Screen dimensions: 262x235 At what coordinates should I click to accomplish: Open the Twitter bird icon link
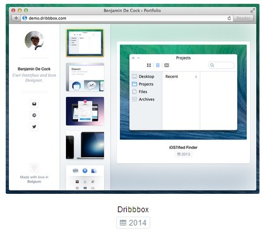pyautogui.click(x=34, y=127)
